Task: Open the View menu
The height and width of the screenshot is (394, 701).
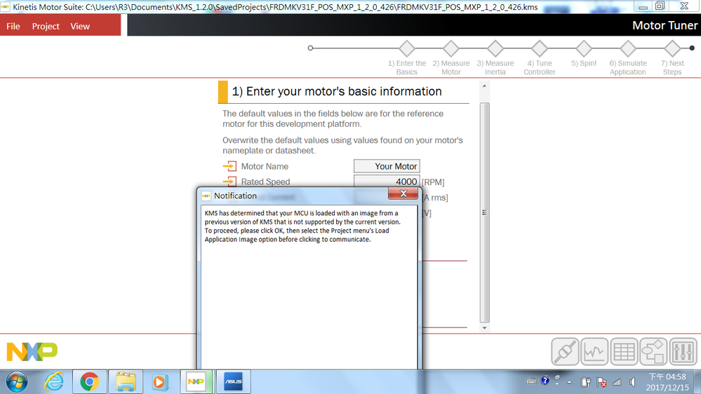Action: tap(80, 27)
